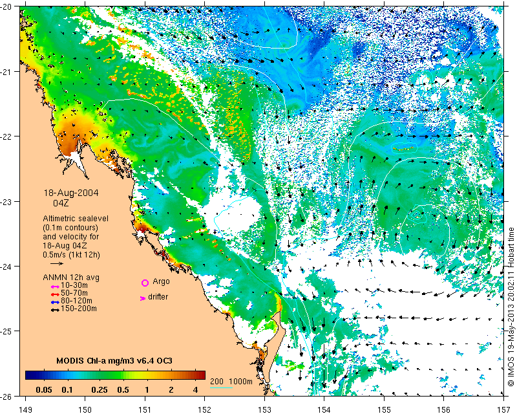Click the magenta drifter arrow symbol
This screenshot has height=414, width=517.
tap(143, 298)
